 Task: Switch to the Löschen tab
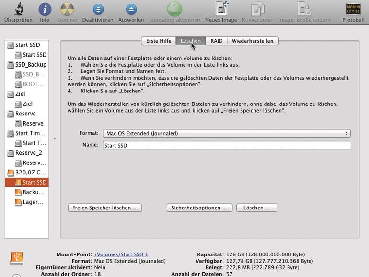click(x=191, y=41)
